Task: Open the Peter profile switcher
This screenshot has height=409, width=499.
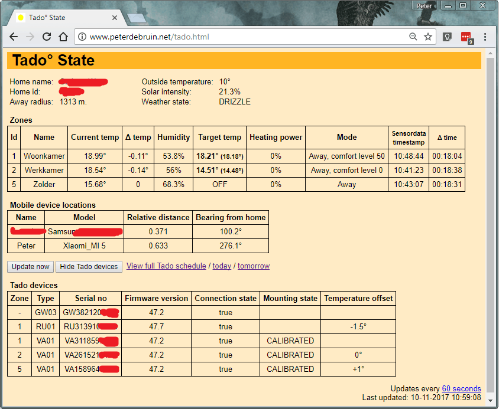Action: [424, 5]
